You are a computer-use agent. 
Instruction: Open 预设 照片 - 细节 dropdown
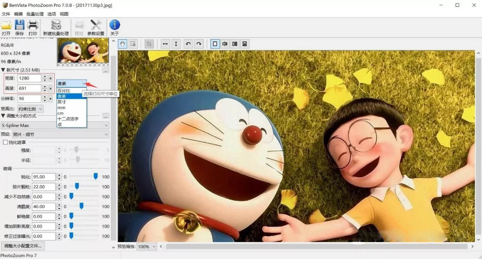pyautogui.click(x=61, y=135)
